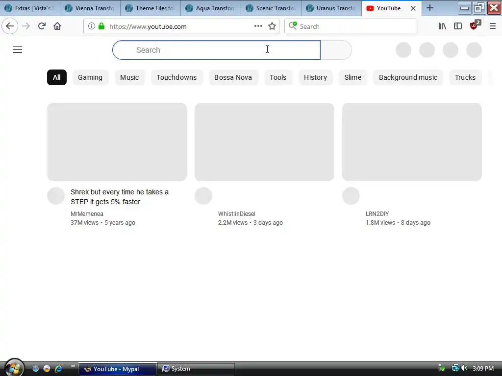Viewport: 502px width, 376px height.
Task: Open Shrek but every time video title
Action: [120, 197]
